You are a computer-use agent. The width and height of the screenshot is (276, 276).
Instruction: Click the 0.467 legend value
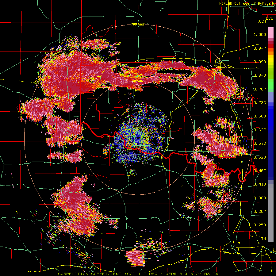[260, 171]
